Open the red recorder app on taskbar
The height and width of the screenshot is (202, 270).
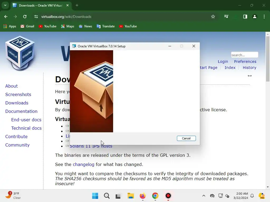[x=168, y=196]
